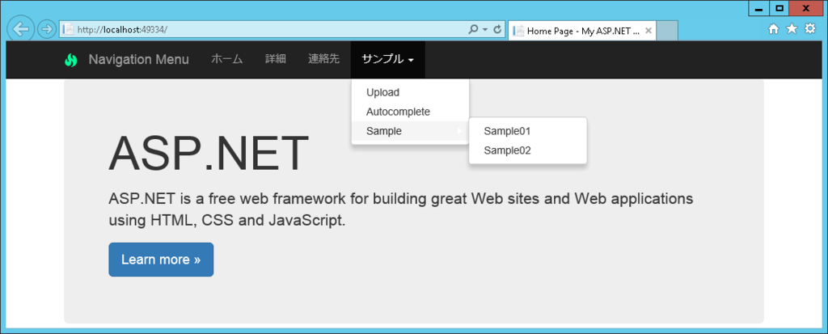Click the green flame logo icon
828x334 pixels.
[71, 60]
